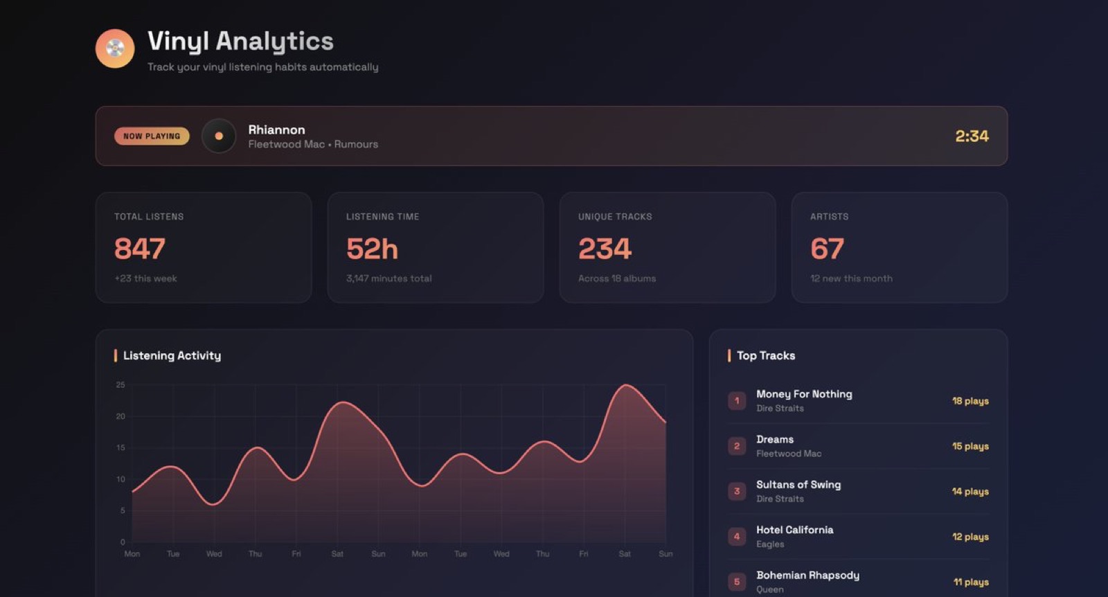Select rank 2 badge for Dreams

(737, 446)
